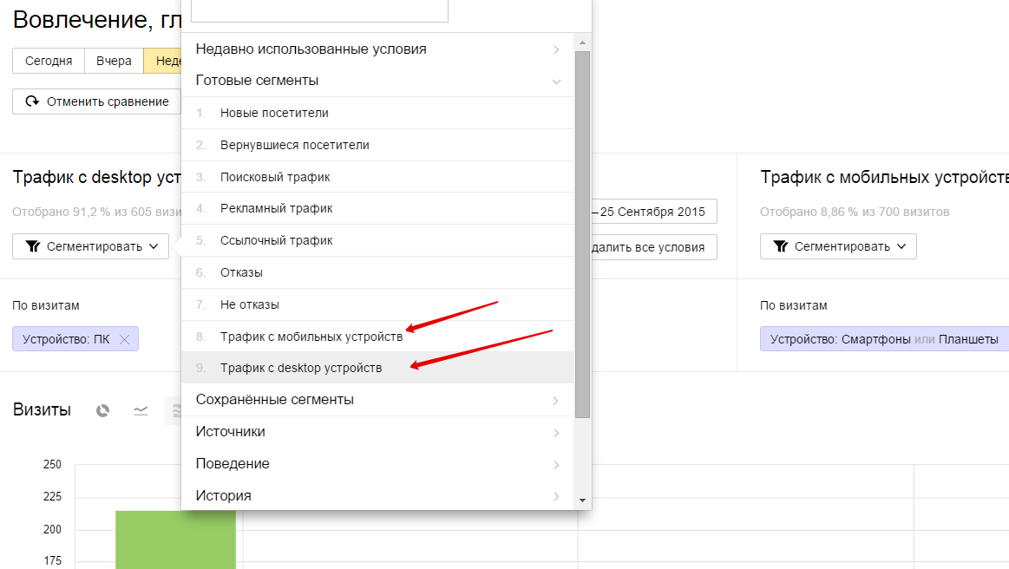Viewport: 1009px width, 569px height.
Task: Click scrollbar up arrow in segment list
Action: click(582, 42)
